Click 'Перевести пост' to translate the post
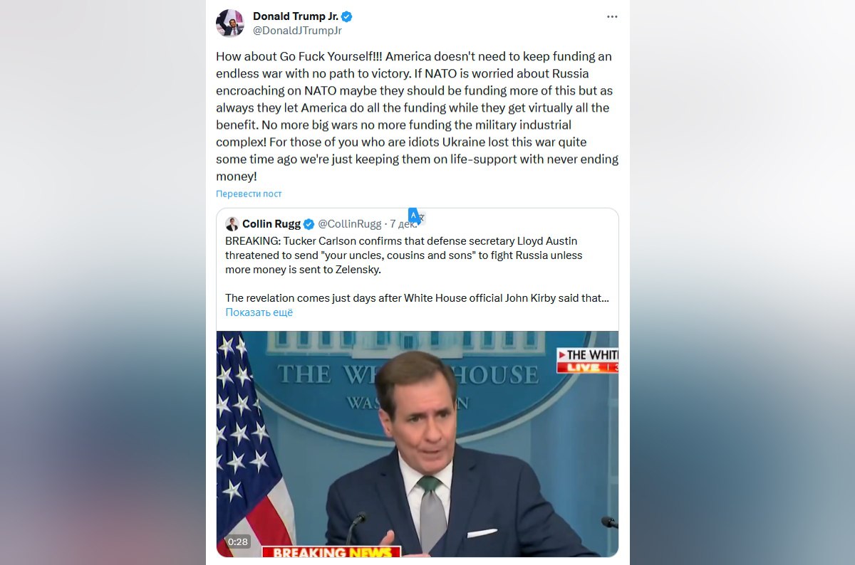 click(249, 194)
